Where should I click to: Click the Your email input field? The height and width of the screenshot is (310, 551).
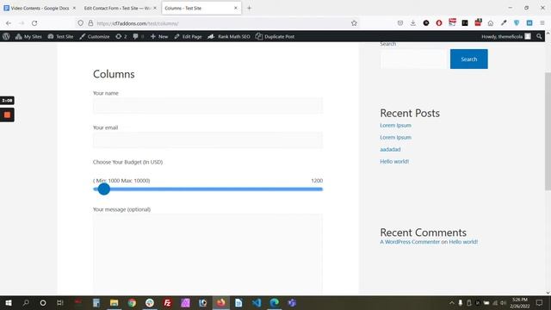tap(207, 139)
